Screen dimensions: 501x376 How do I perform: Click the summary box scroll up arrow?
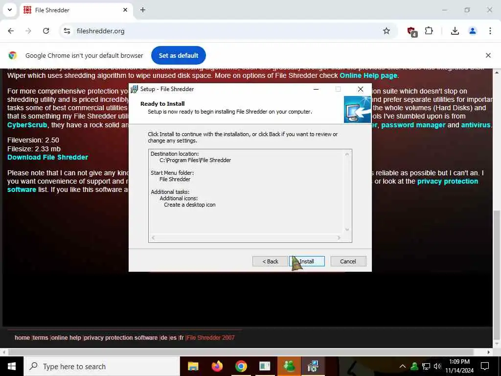[347, 154]
